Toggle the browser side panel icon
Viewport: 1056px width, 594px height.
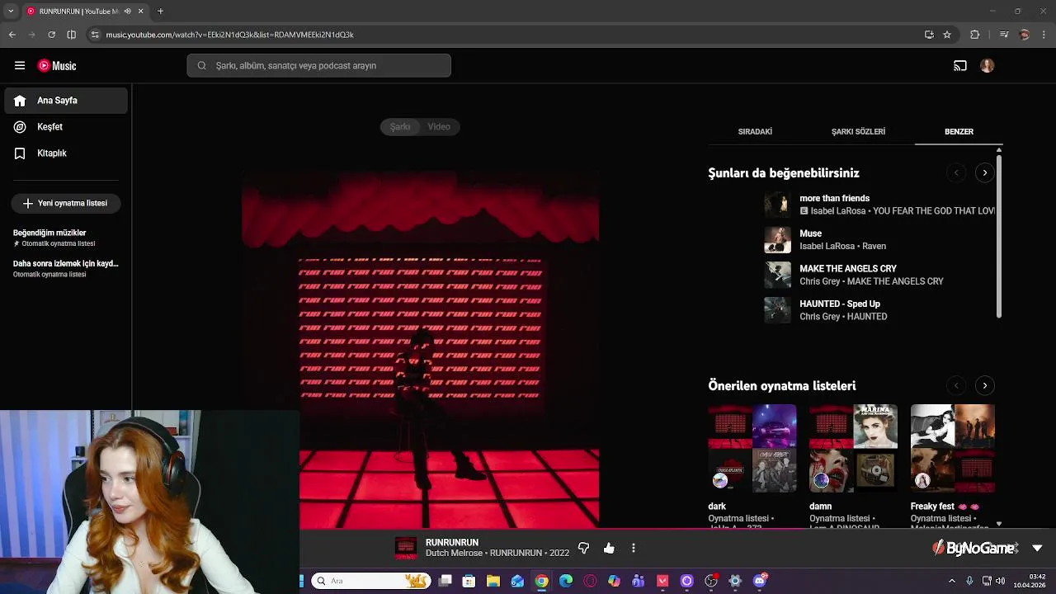72,35
